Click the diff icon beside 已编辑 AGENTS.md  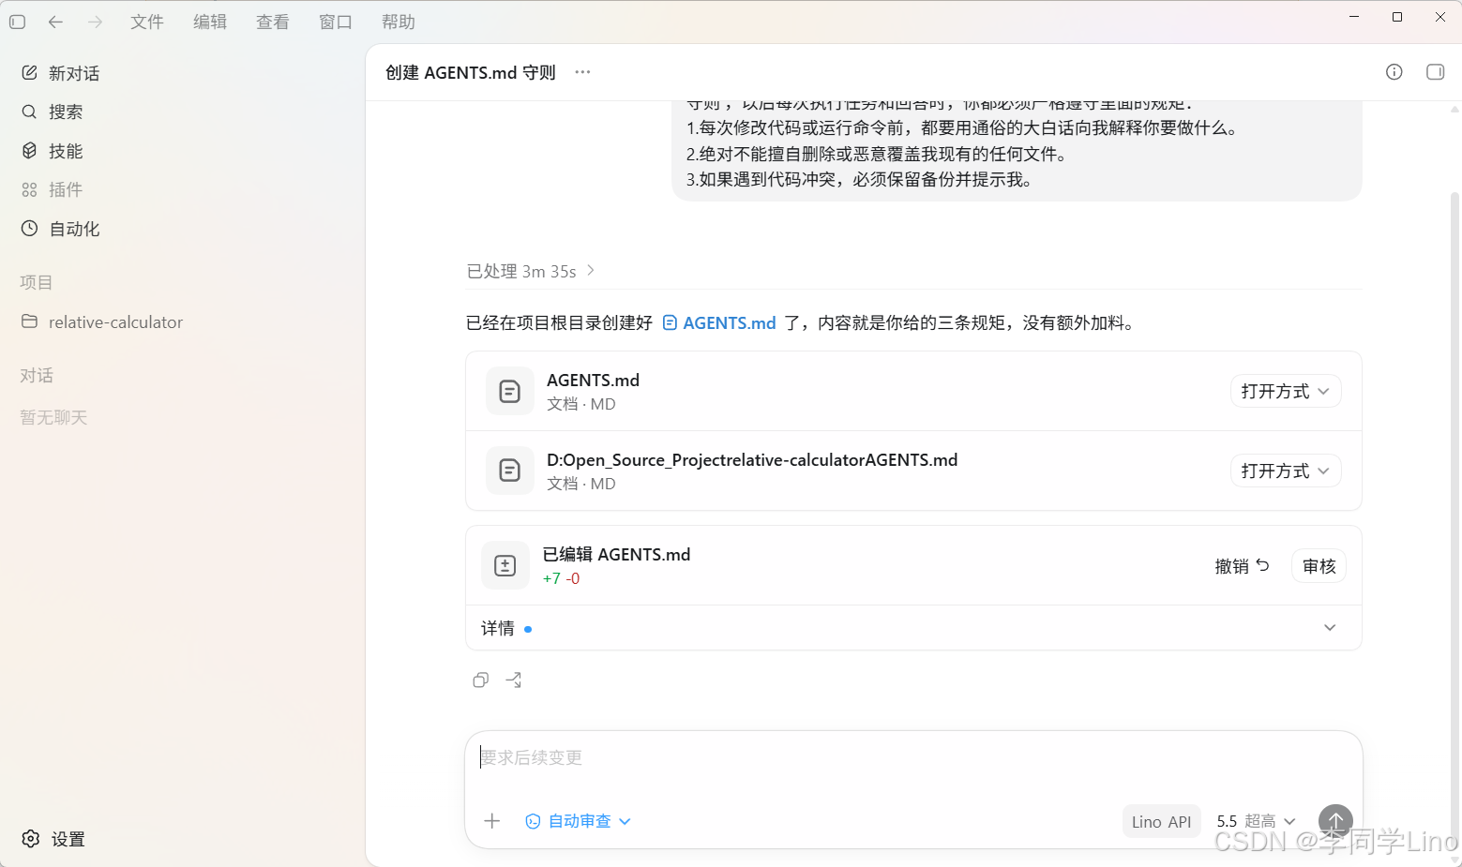[505, 565]
